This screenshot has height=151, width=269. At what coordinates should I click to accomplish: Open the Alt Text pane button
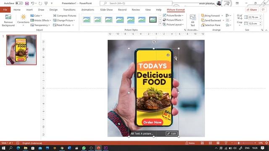193,21
